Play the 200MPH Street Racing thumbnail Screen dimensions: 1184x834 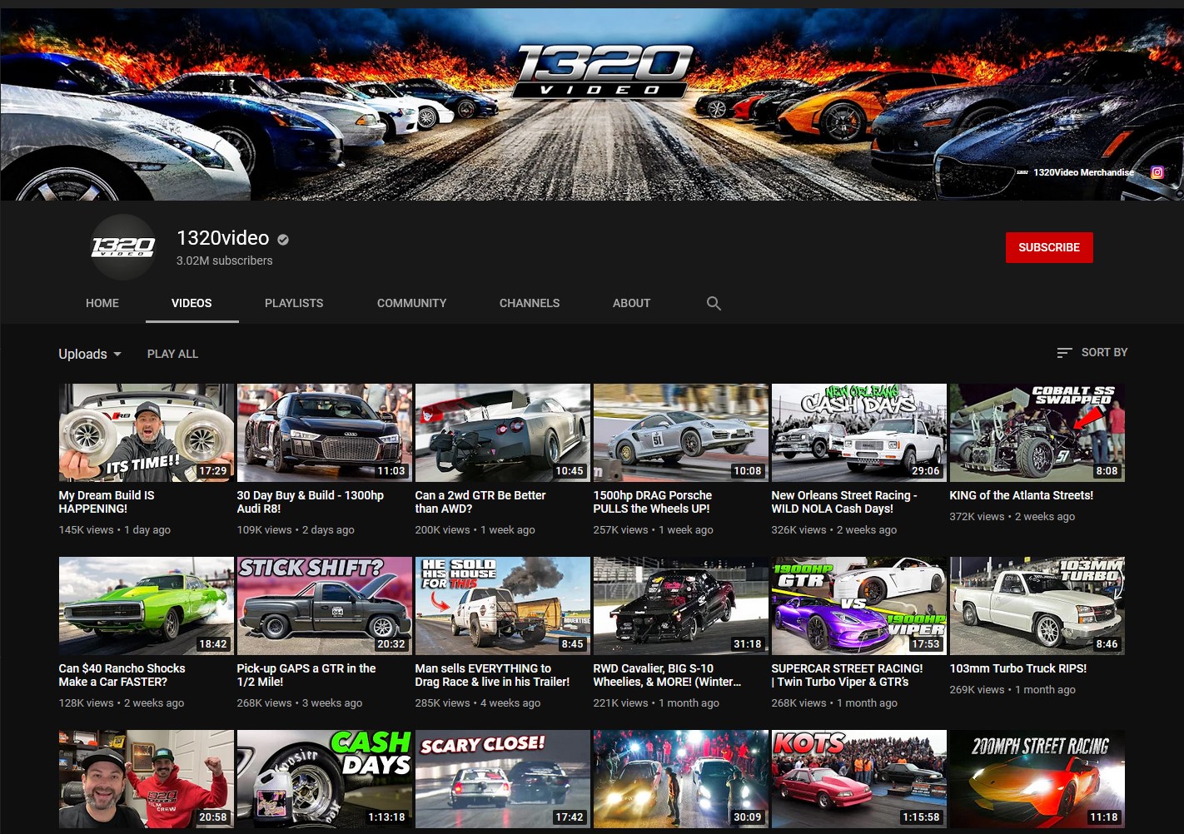pos(1037,779)
